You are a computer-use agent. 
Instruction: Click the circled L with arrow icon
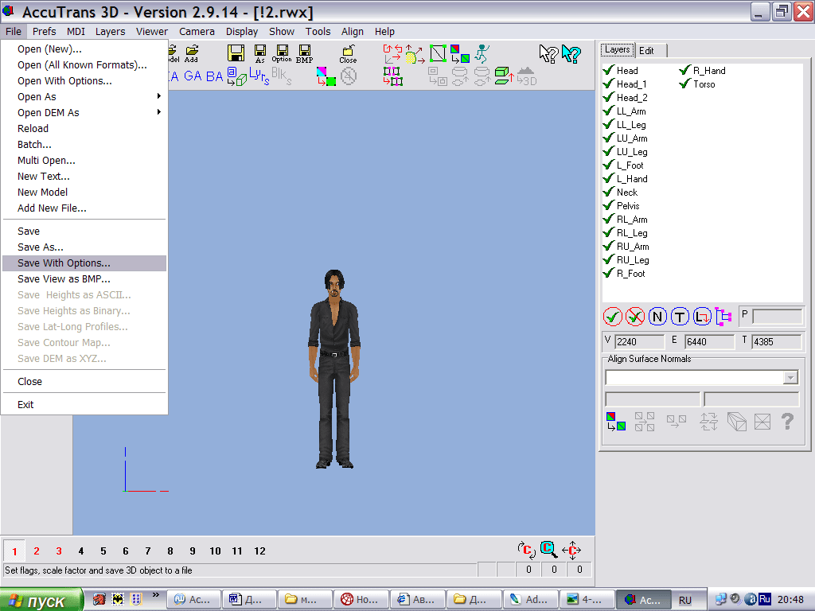[702, 316]
